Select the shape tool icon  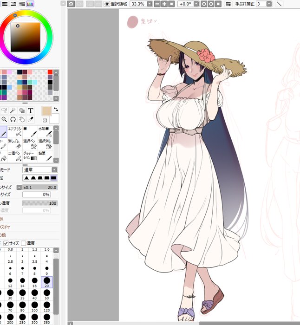click(x=22, y=110)
